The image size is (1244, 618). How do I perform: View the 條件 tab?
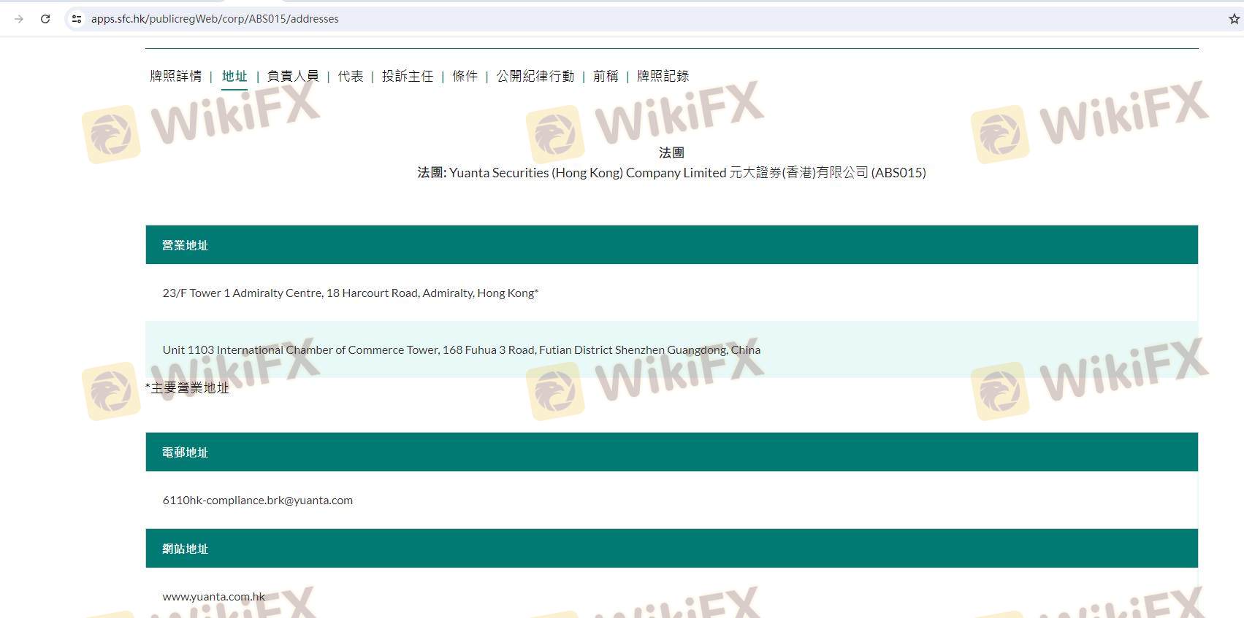click(x=465, y=76)
